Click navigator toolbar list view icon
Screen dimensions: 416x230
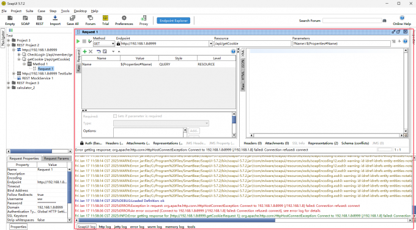pos(11,31)
